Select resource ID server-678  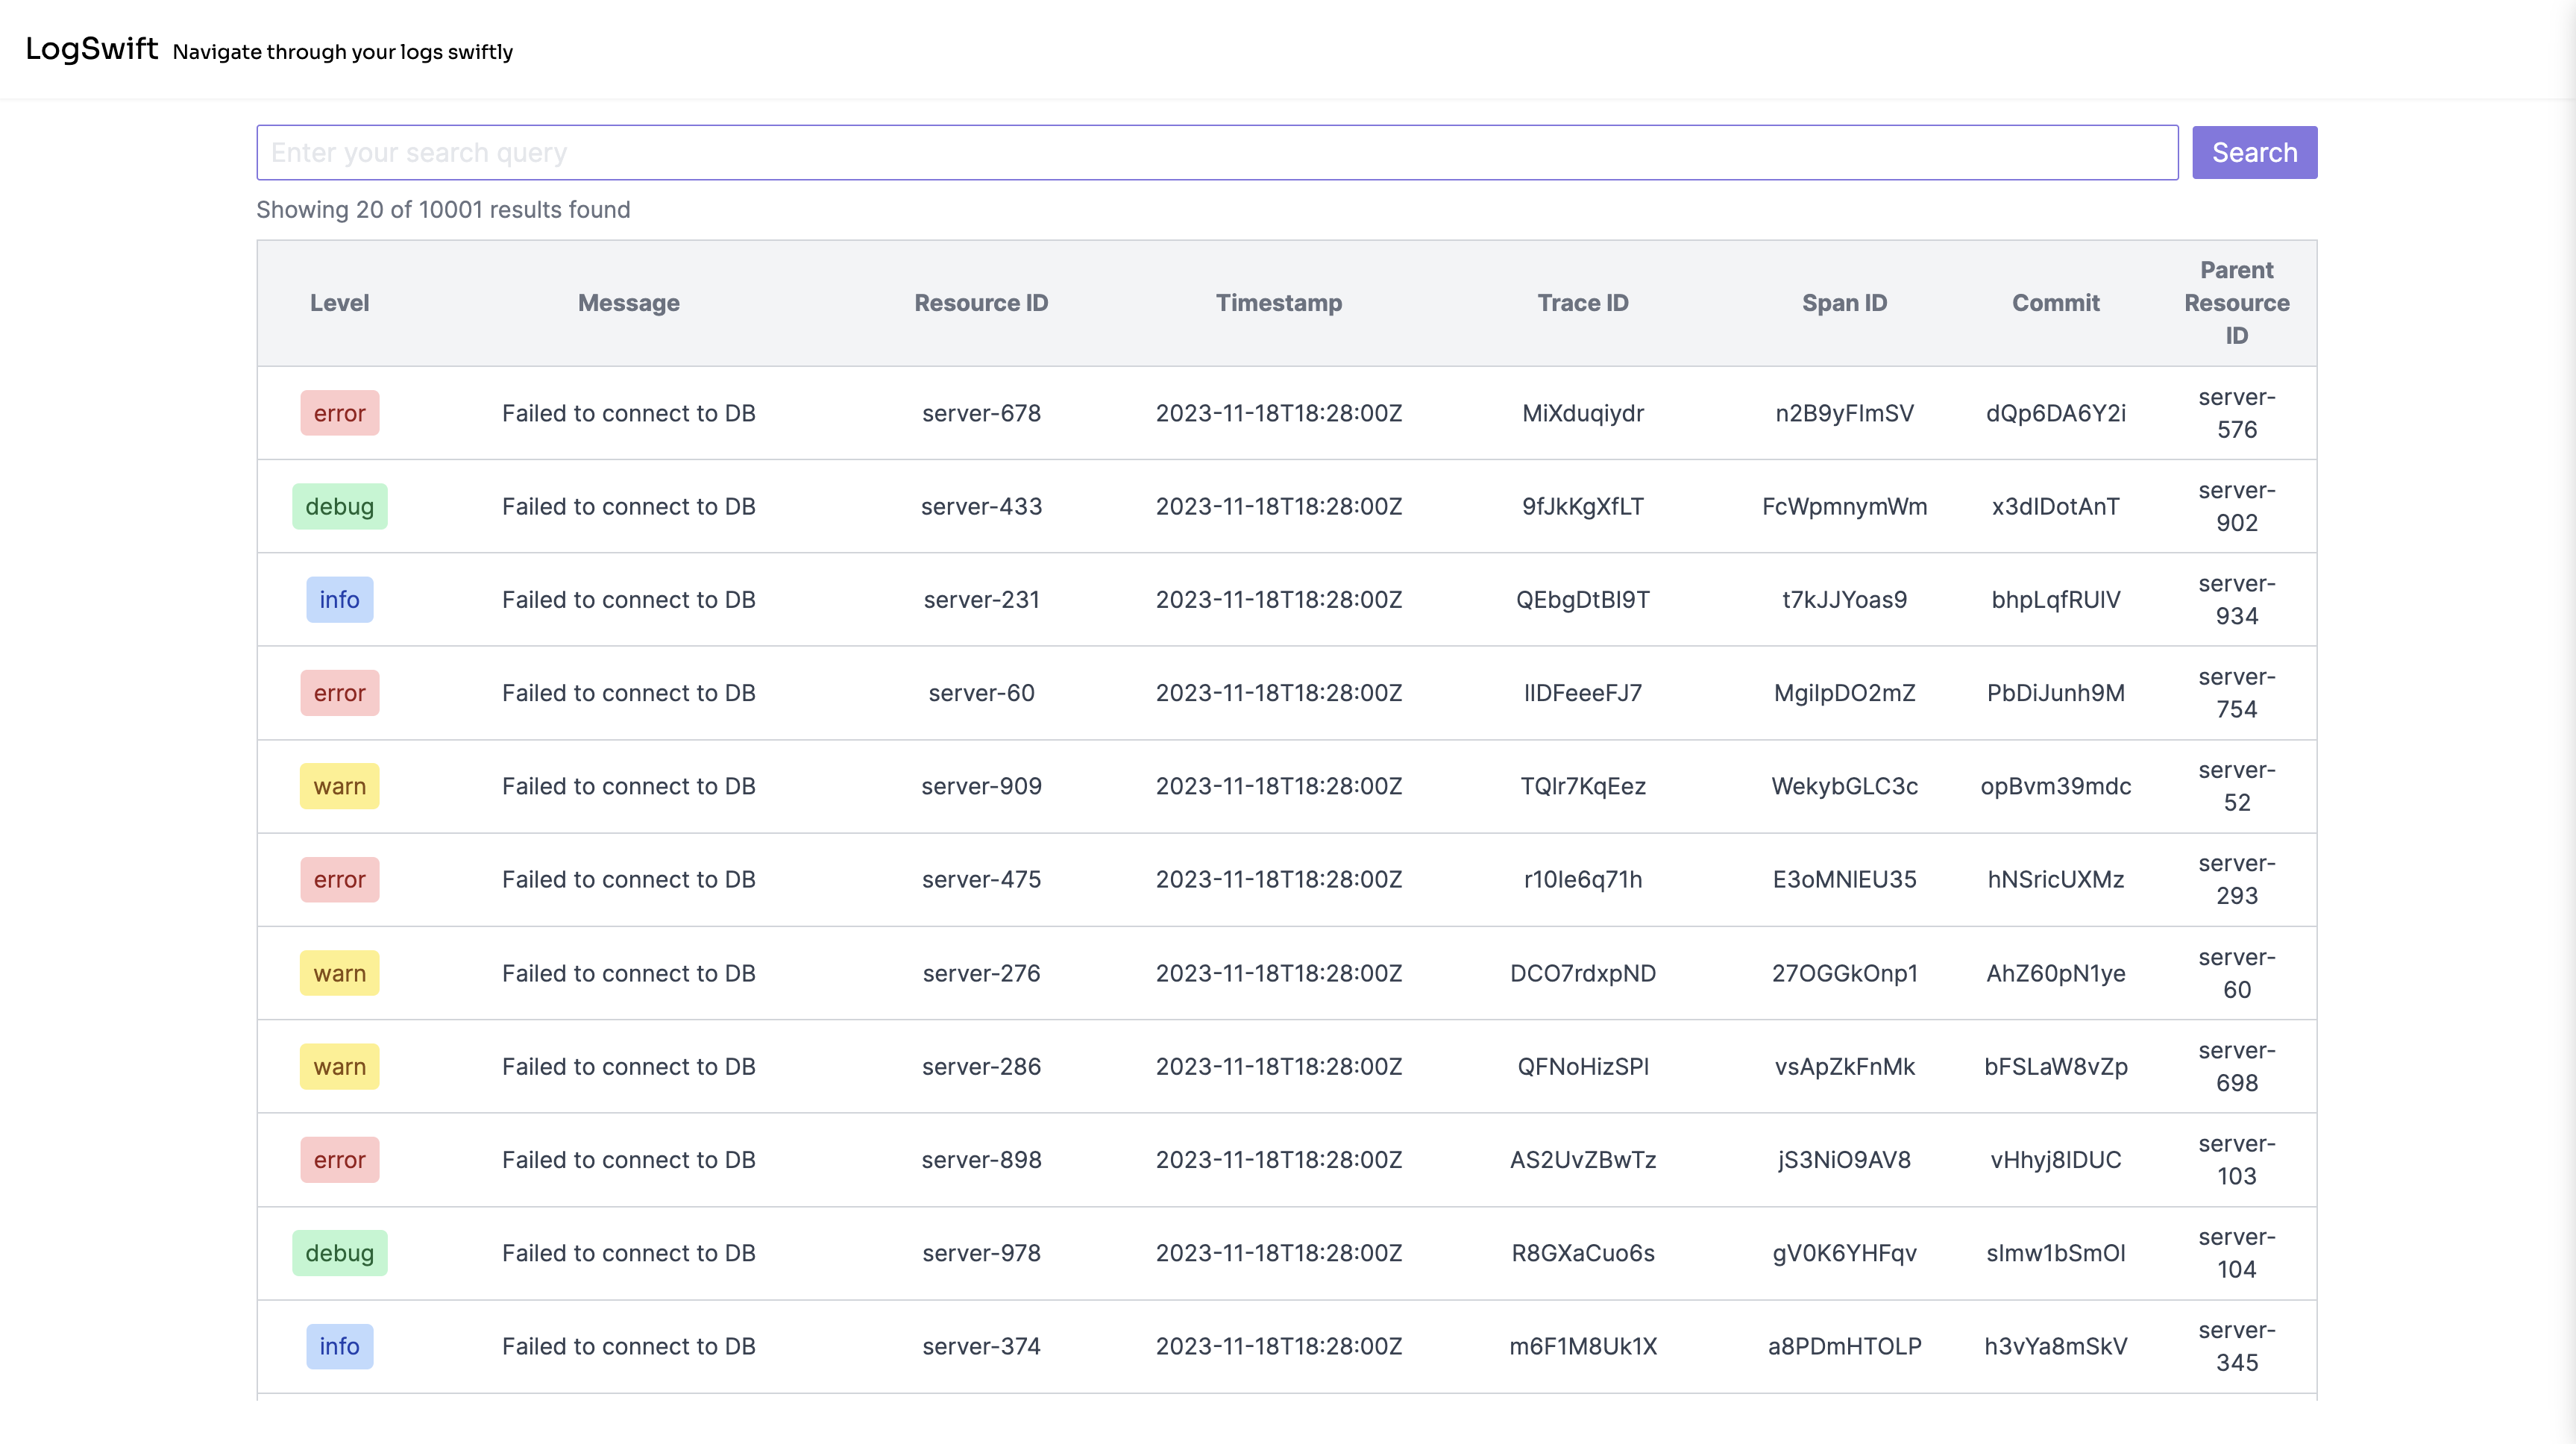pos(981,413)
